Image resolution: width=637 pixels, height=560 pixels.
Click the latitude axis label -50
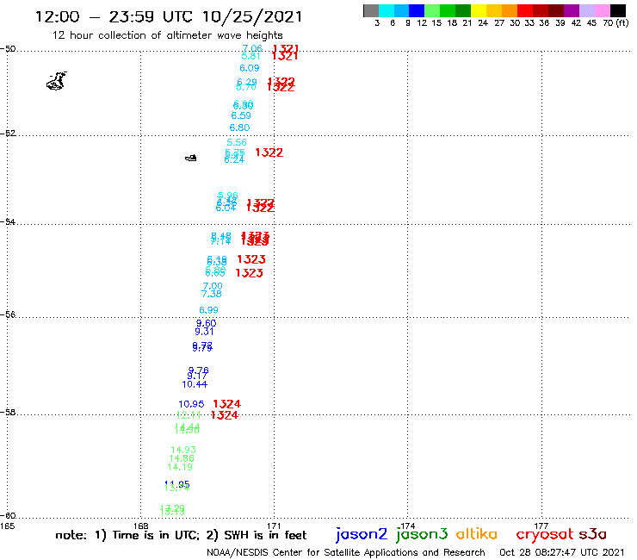(x=8, y=49)
